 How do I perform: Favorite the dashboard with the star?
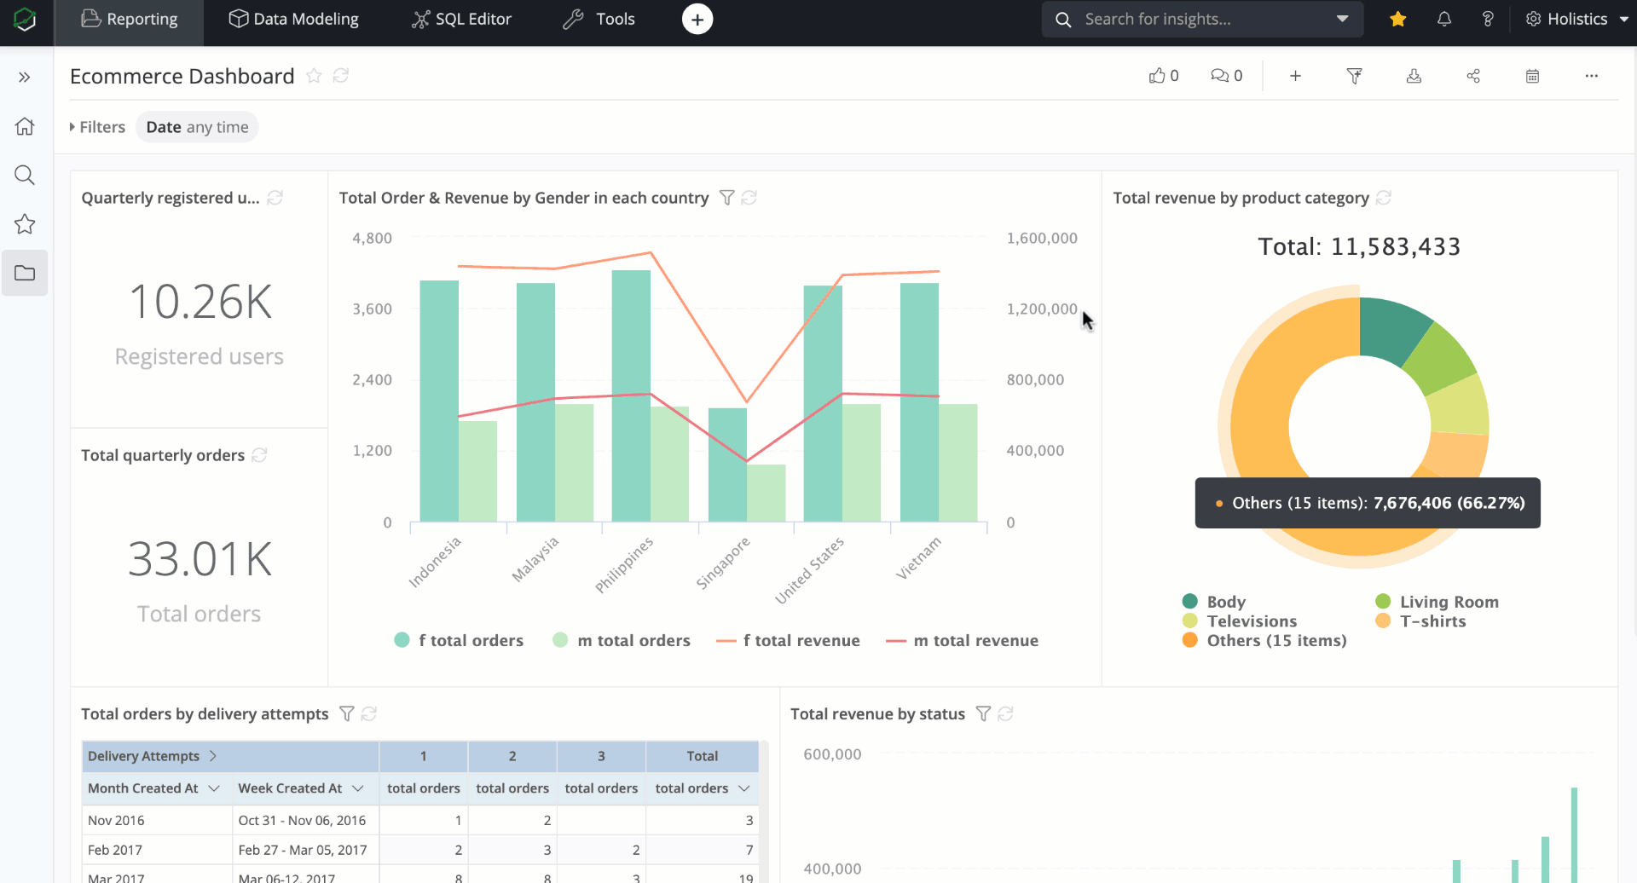click(314, 76)
